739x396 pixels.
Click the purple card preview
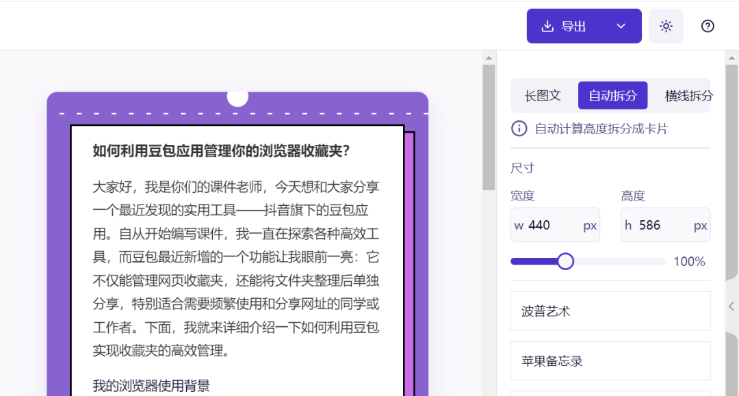237,239
